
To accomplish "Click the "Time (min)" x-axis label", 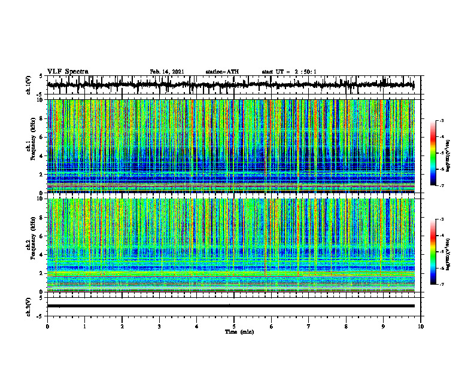I will (239, 332).
